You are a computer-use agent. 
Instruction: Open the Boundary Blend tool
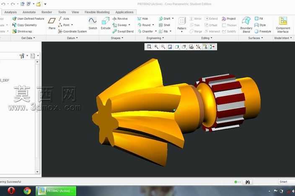point(246,25)
